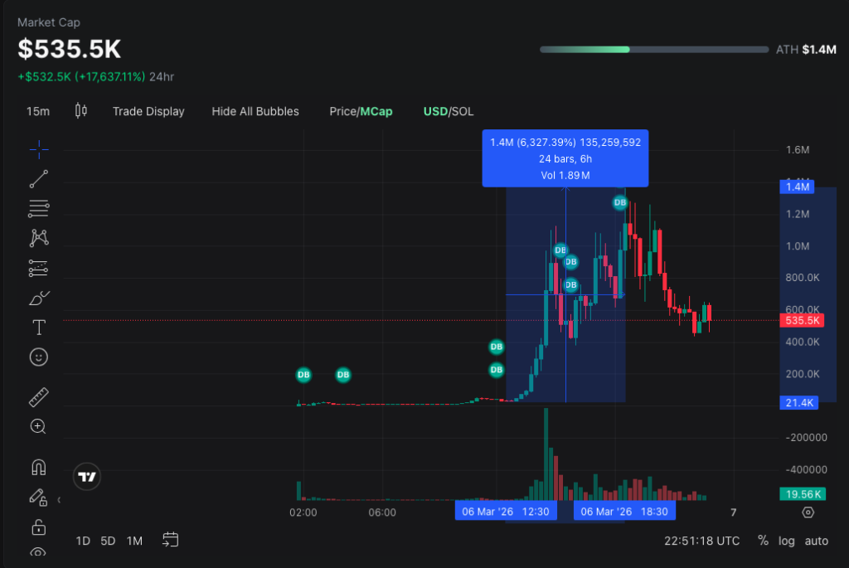
Task: Click the DB bubble near 1.2M
Action: (619, 202)
